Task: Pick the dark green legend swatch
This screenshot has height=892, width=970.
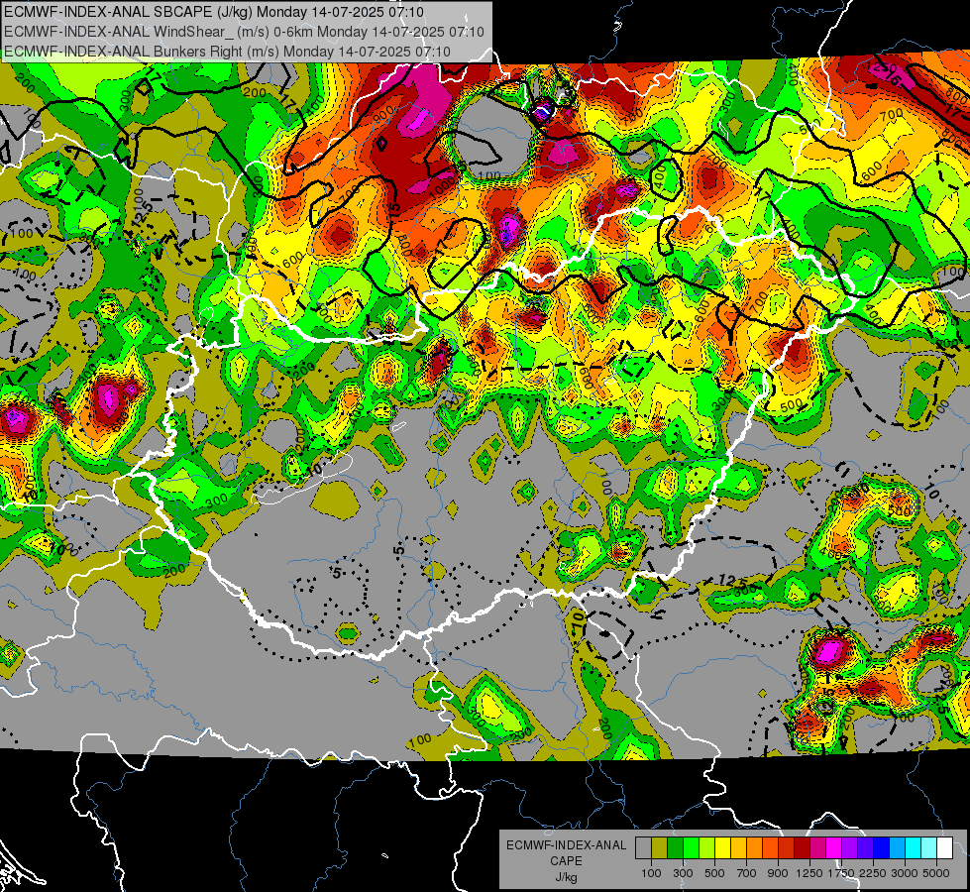Action: coord(675,848)
